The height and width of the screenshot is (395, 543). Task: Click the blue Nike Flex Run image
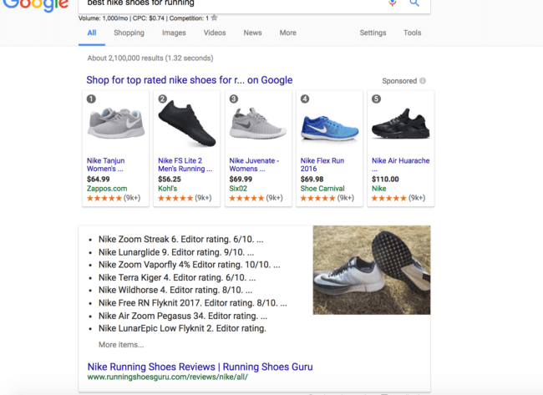pyautogui.click(x=329, y=129)
